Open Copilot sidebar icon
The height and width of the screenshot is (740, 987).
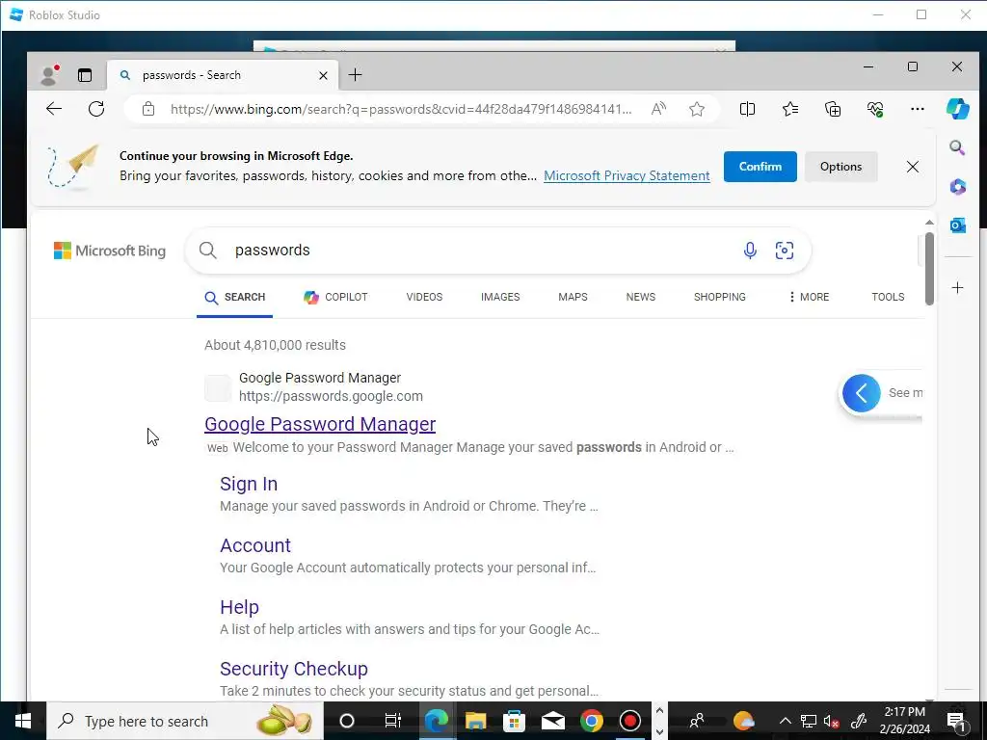click(957, 109)
